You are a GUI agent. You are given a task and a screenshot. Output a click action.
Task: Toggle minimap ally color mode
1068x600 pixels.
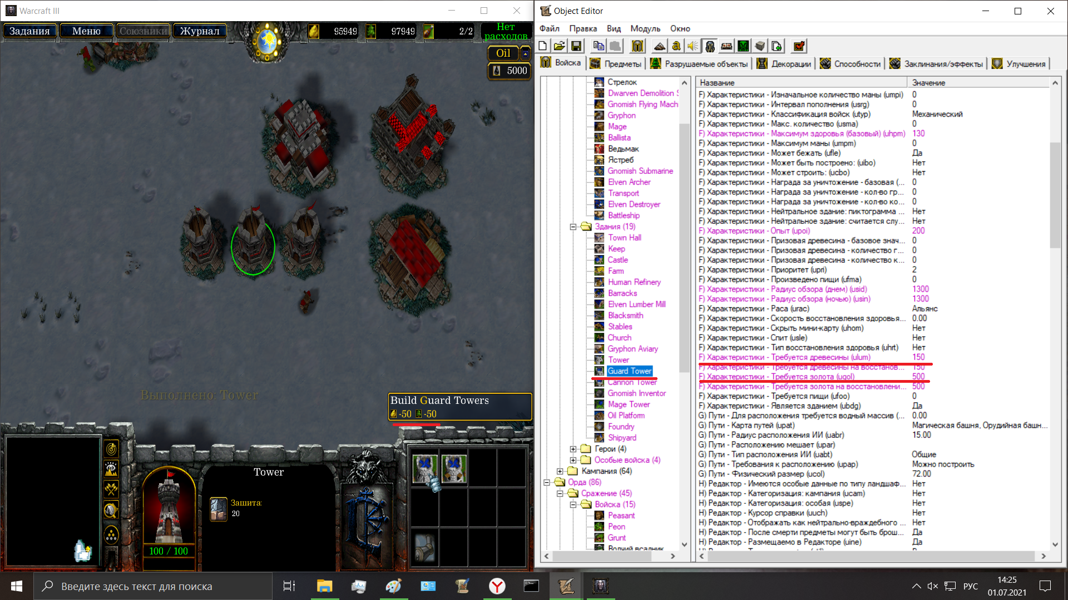click(112, 489)
